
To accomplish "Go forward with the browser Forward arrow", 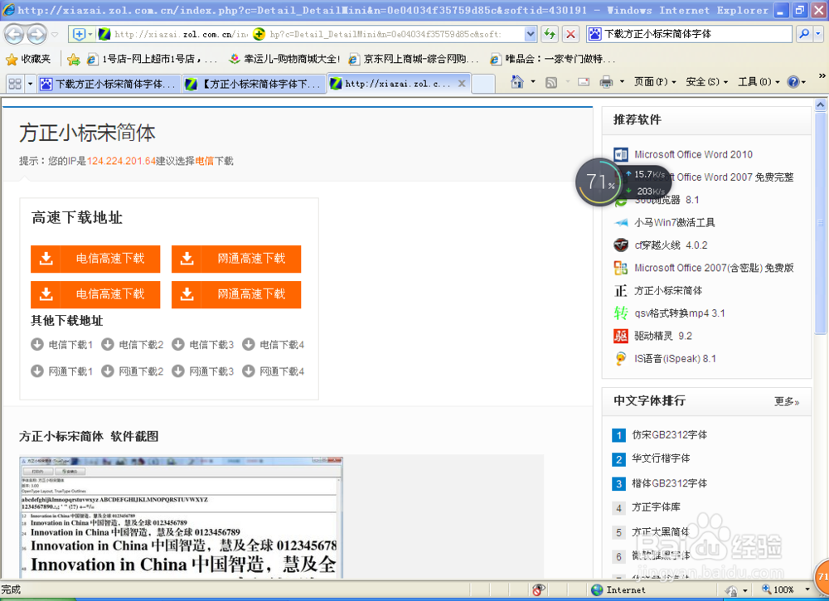I will [x=36, y=35].
